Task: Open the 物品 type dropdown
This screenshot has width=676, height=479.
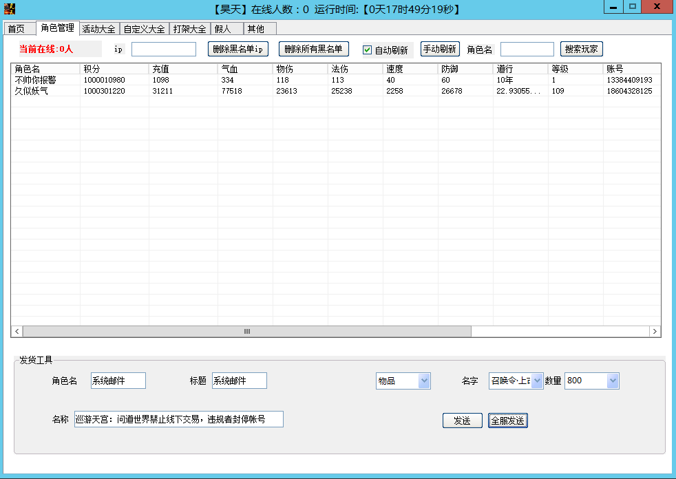Action: (x=424, y=381)
